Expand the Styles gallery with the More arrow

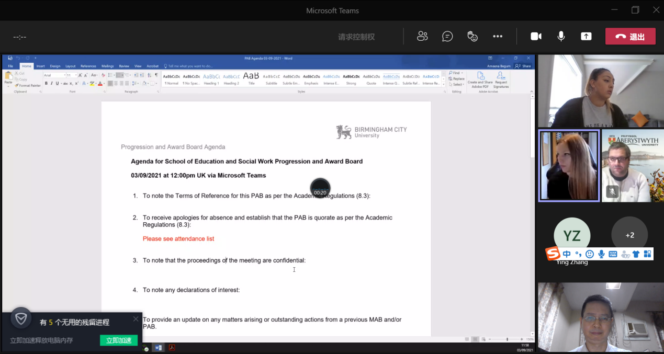(x=443, y=85)
